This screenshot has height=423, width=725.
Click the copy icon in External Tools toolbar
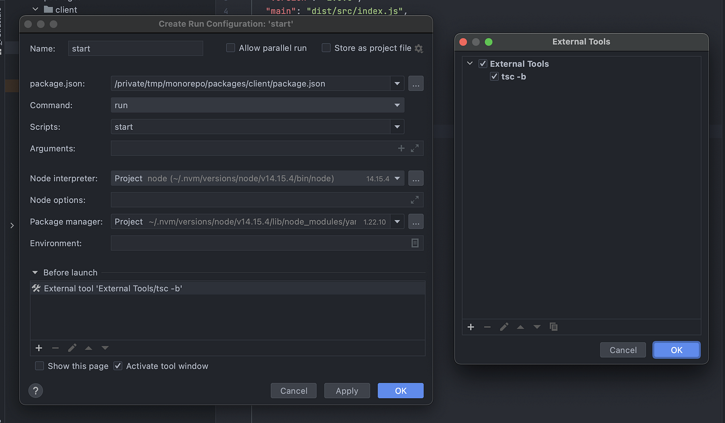pos(554,327)
